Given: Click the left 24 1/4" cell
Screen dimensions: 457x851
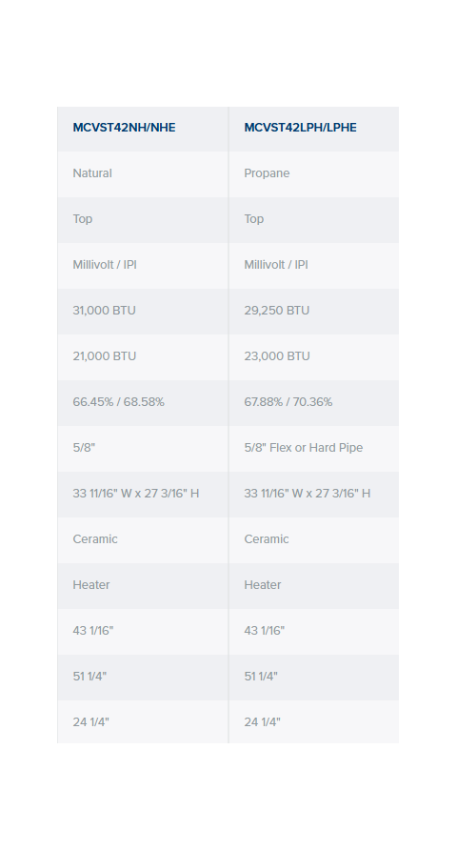Looking at the screenshot, I should pyautogui.click(x=143, y=721).
